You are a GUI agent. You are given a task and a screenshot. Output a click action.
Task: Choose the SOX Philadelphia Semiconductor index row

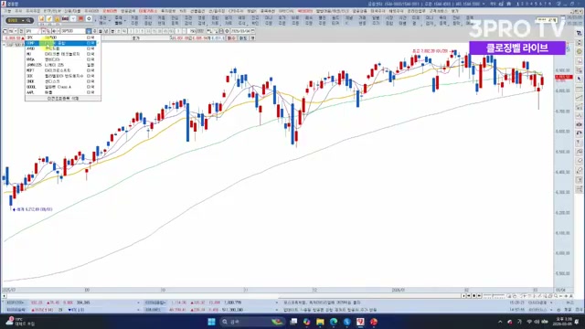pyautogui.click(x=62, y=76)
